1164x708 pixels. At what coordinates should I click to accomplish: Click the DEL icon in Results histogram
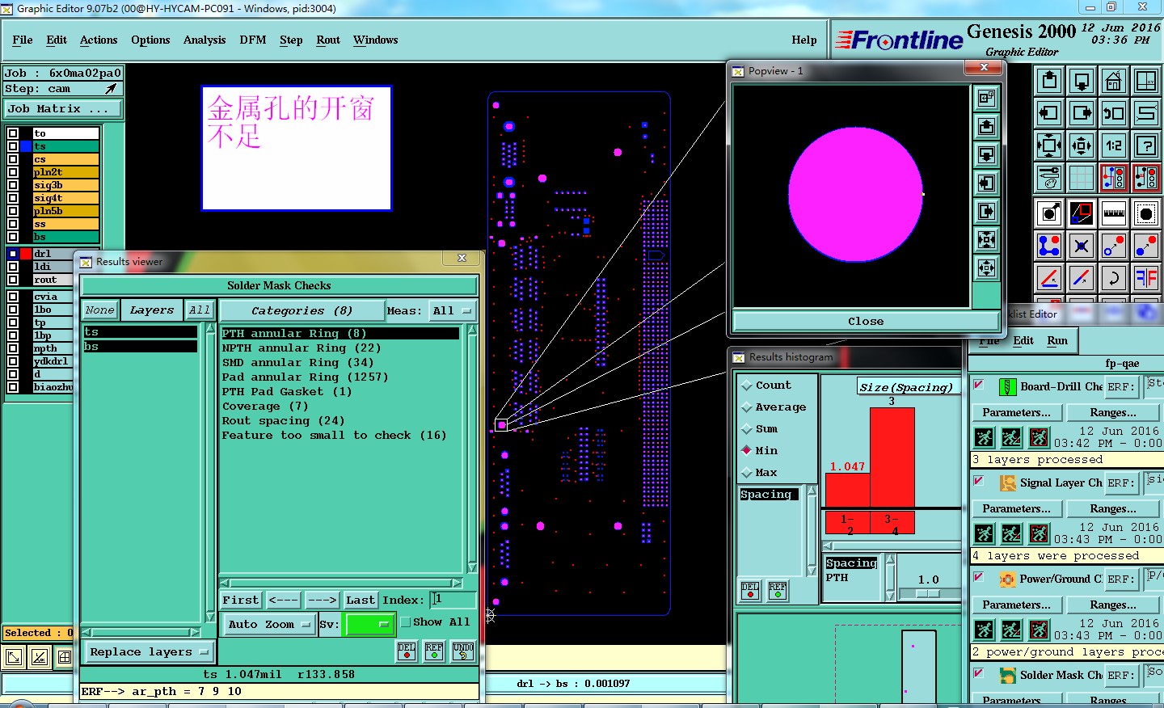click(x=750, y=591)
